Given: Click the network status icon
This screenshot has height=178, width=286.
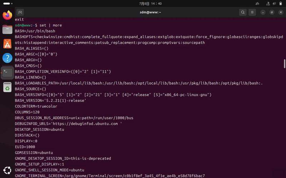Looking at the screenshot, I should coord(268,4).
